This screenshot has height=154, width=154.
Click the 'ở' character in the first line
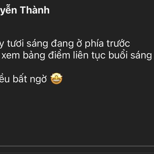(x=79, y=44)
